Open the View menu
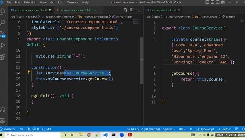This screenshot has height=138, width=245. 43,2
